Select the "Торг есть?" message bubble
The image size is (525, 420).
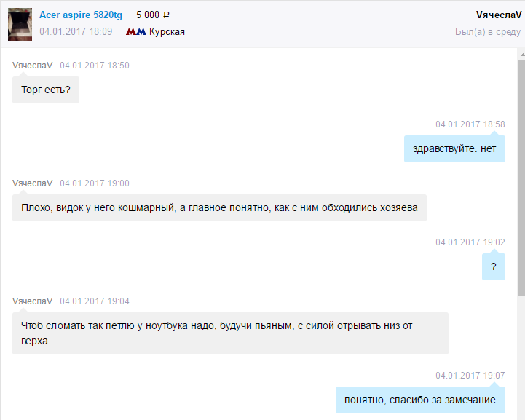[46, 90]
